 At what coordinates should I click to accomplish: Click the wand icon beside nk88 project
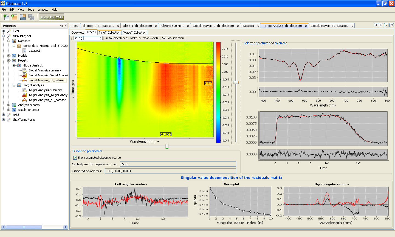coord(9,115)
